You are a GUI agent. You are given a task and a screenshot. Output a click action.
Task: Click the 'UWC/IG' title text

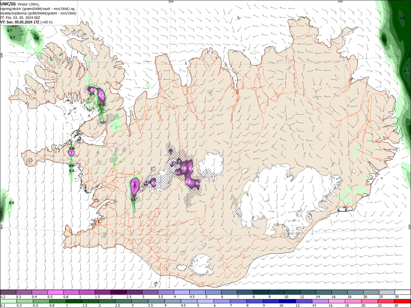8,4
